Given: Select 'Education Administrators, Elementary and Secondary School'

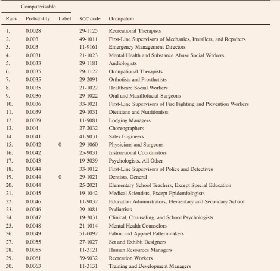Looking at the screenshot, I should [x=177, y=202].
